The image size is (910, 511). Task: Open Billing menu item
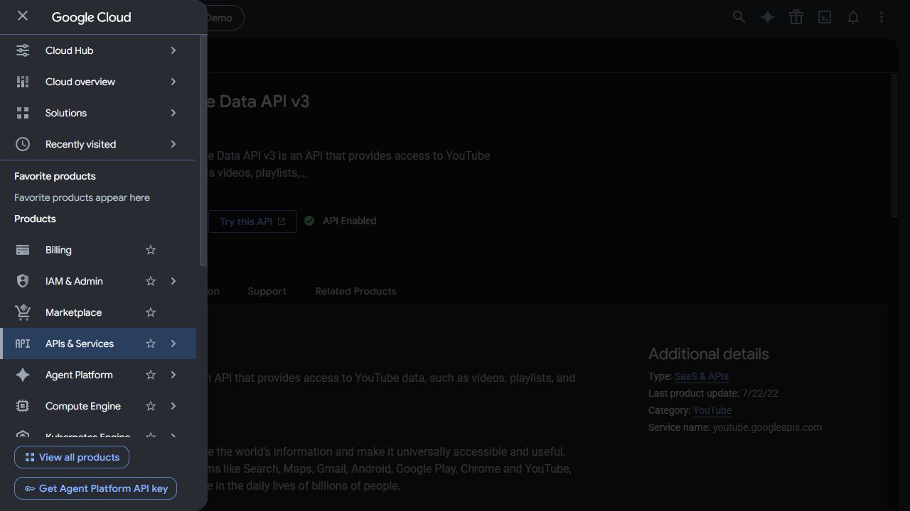click(98, 250)
